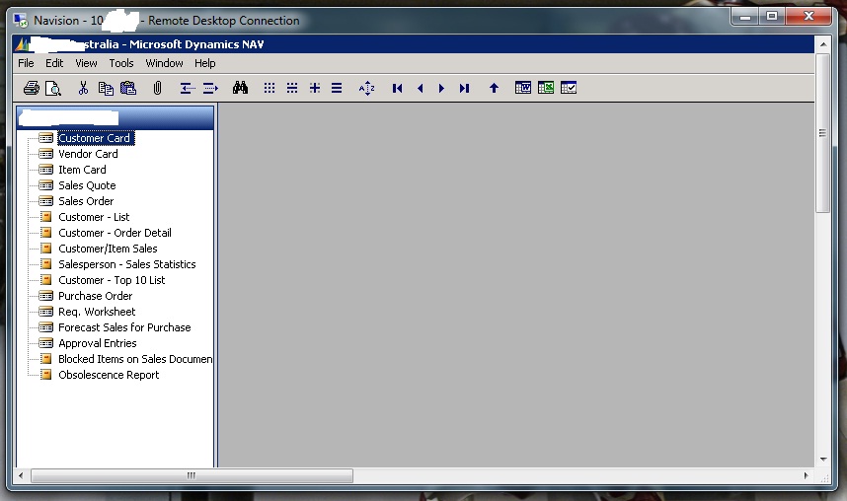Click the scroll right arrow
The image size is (847, 501).
[x=806, y=475]
